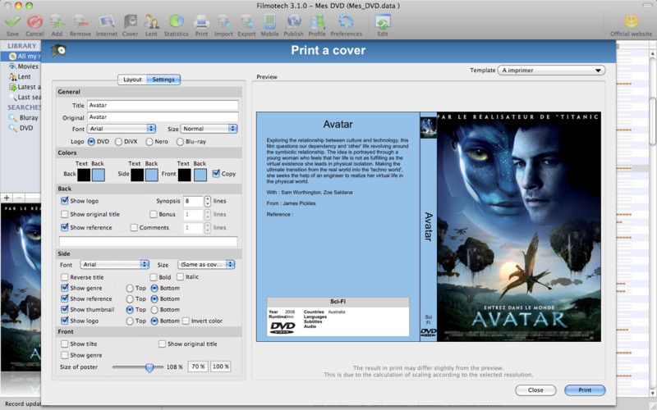Set Show thumbnail position to Bottom

pyautogui.click(x=154, y=310)
